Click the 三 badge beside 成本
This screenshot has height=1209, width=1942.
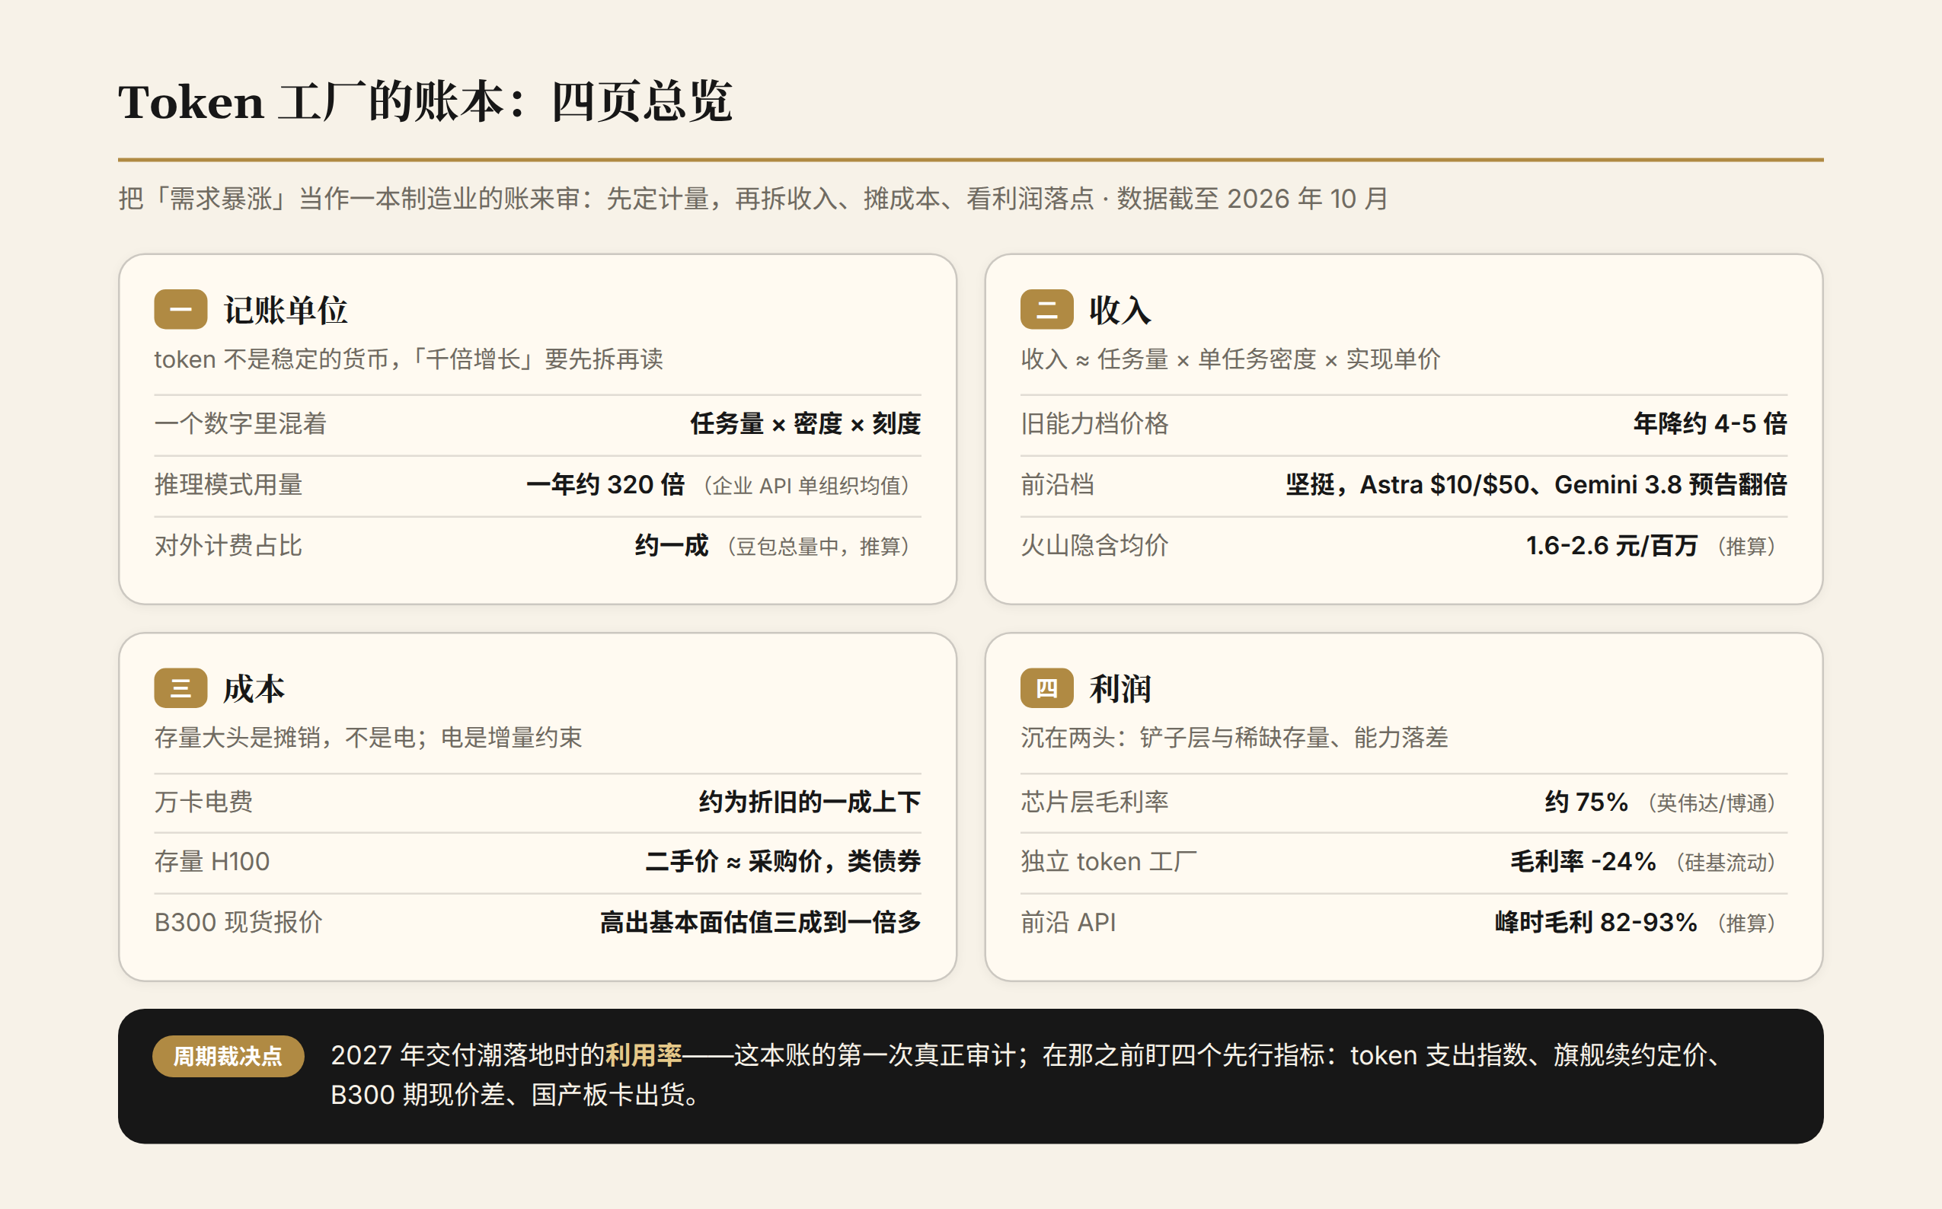point(180,687)
